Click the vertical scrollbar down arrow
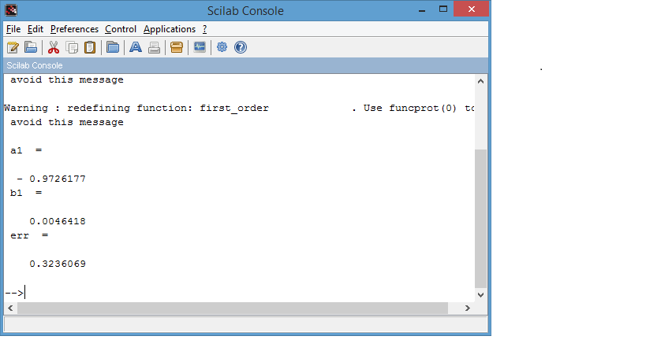This screenshot has width=646, height=362. 481,294
